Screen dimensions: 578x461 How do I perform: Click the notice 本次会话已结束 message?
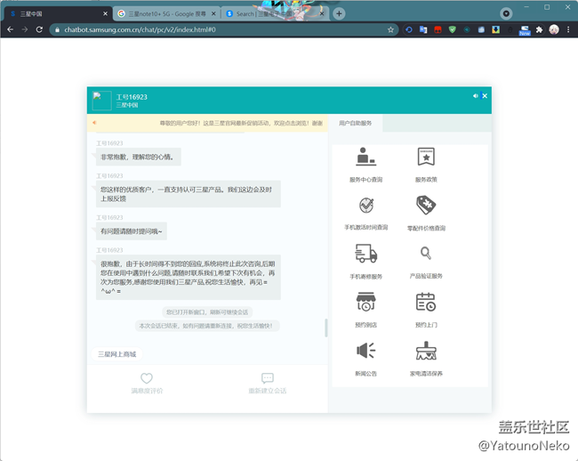click(x=207, y=326)
